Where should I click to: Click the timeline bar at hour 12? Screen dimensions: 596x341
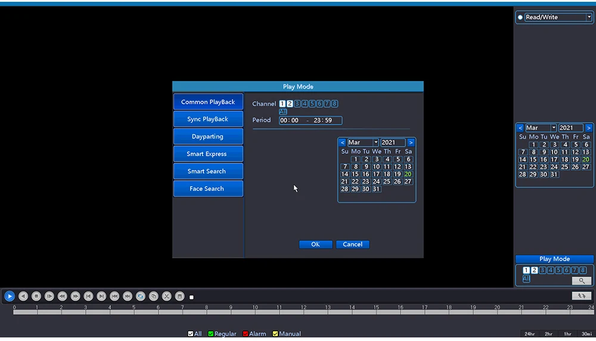[x=304, y=312]
